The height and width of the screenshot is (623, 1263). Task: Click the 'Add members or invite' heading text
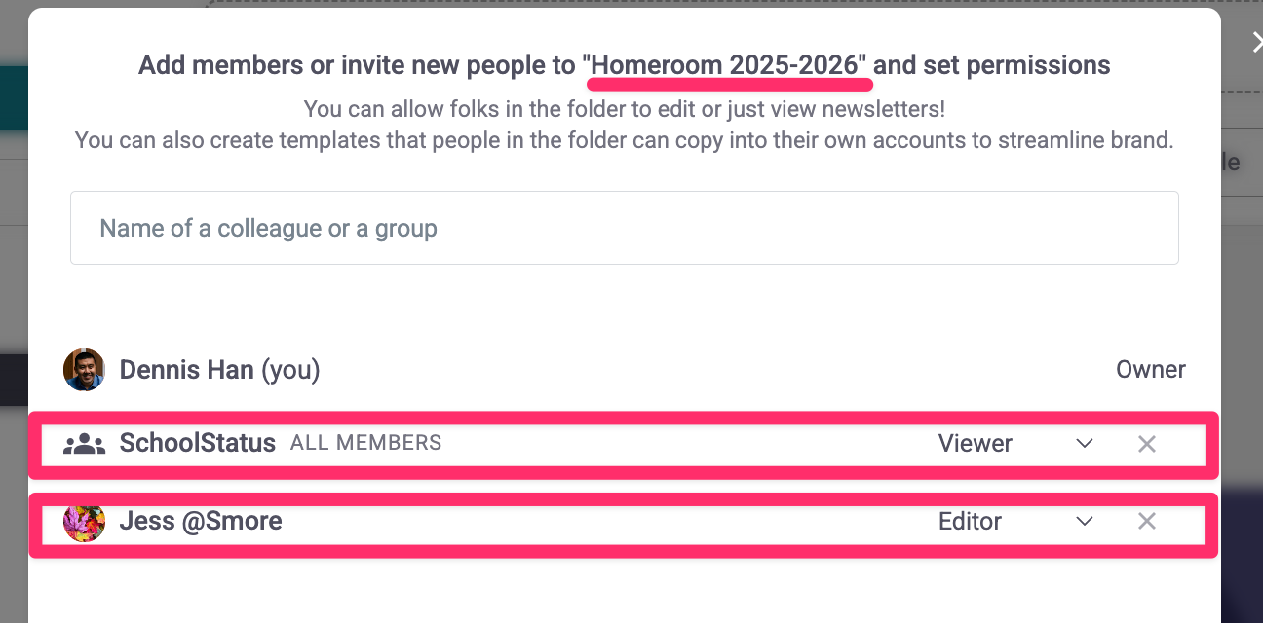pyautogui.click(x=357, y=65)
